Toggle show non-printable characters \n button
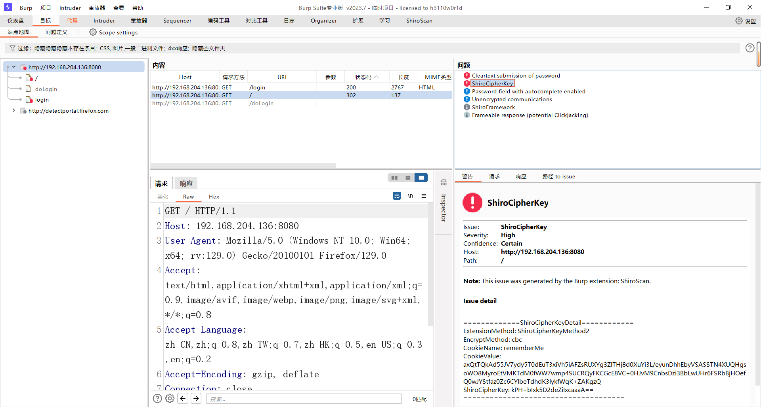The image size is (761, 407). tap(411, 196)
